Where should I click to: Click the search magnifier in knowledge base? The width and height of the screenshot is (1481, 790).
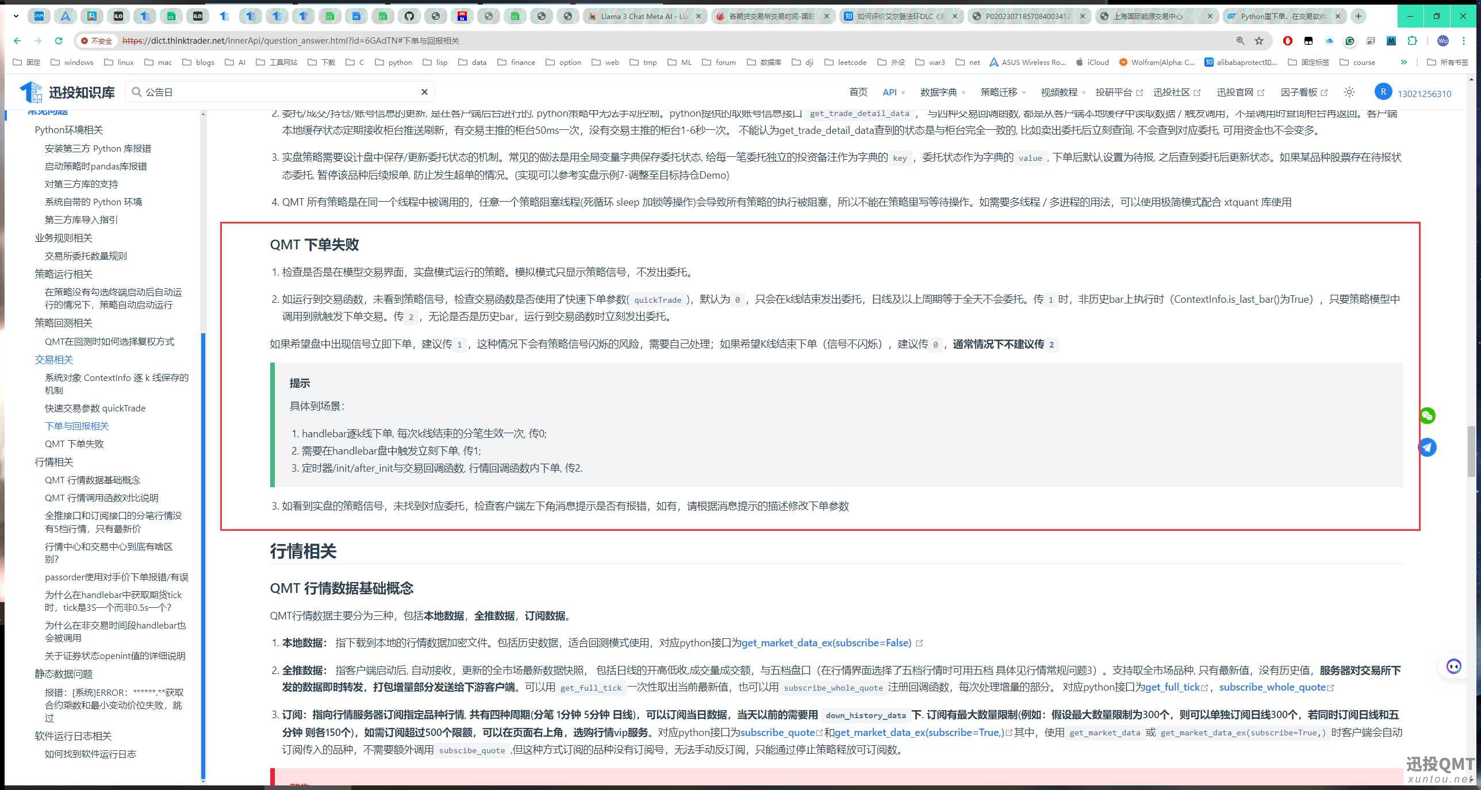[x=136, y=92]
